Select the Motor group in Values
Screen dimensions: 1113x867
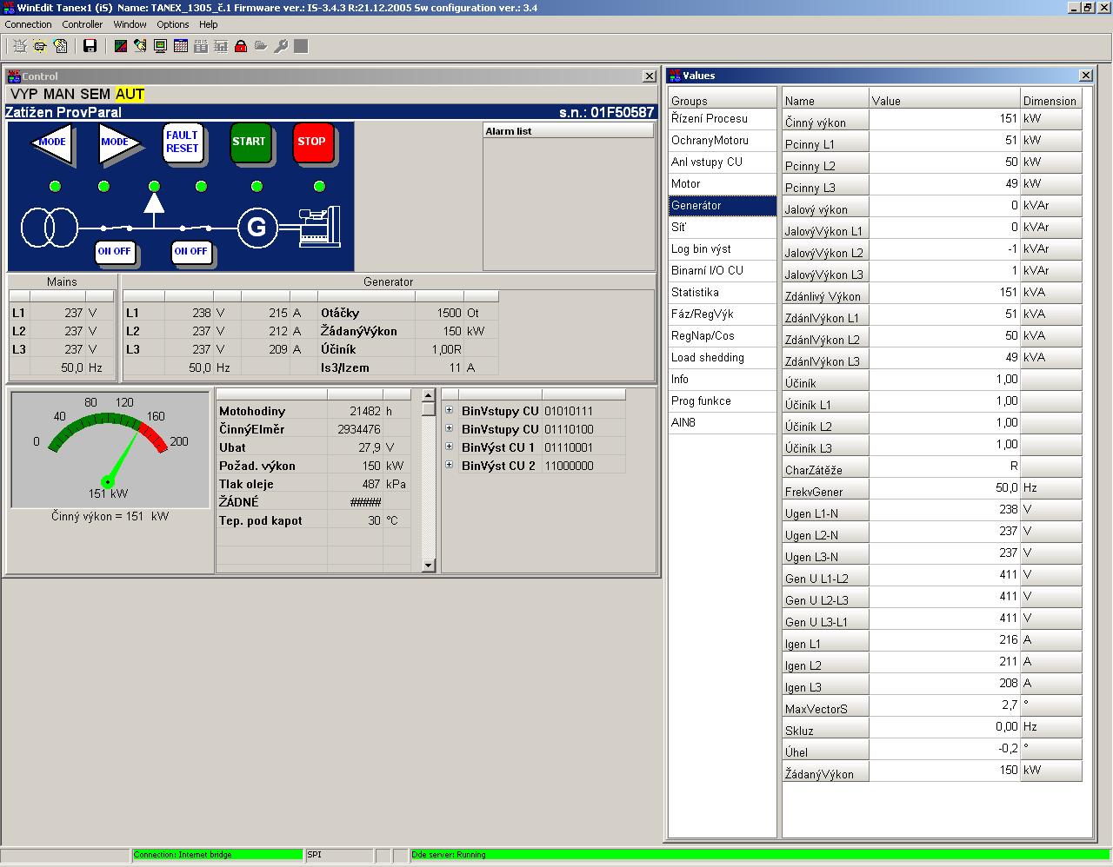point(686,183)
